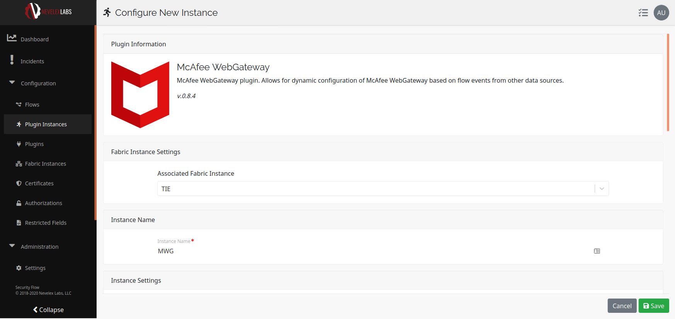
Task: Open the Associated Fabric Instance dropdown
Action: 602,189
